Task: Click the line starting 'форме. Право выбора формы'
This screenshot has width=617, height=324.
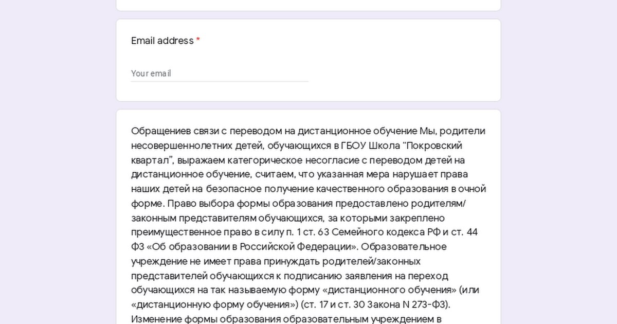Action: pyautogui.click(x=298, y=203)
